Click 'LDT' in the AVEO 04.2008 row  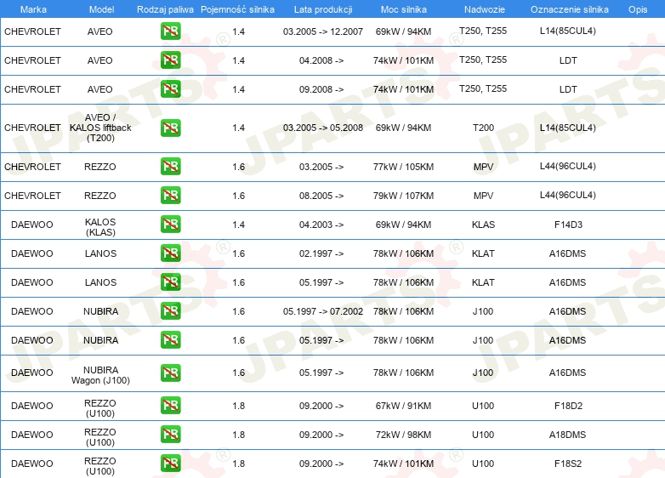click(x=568, y=60)
